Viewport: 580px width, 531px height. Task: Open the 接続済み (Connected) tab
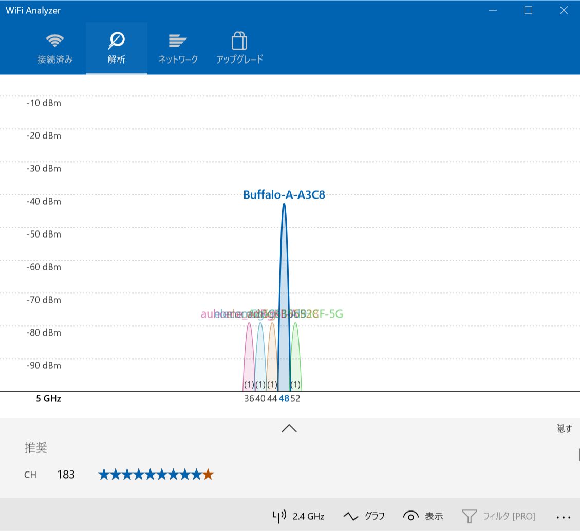(55, 49)
